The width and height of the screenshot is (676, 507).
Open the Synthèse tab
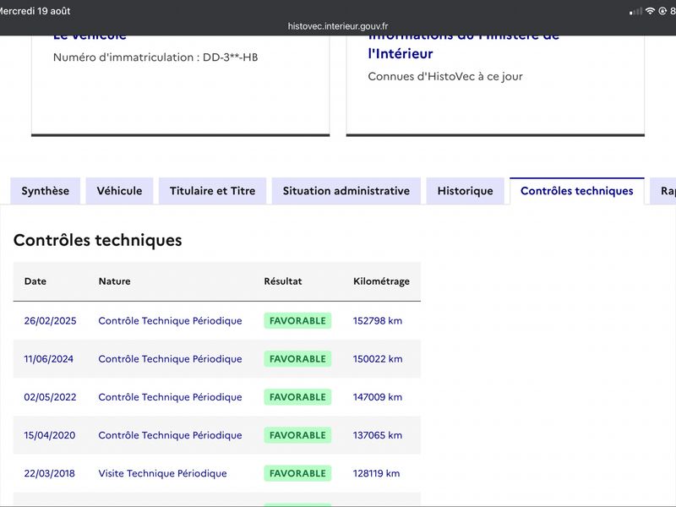coord(46,191)
